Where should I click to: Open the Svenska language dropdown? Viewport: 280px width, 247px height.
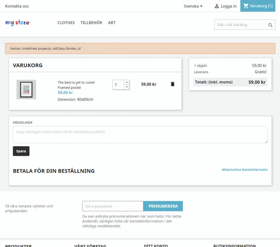tap(193, 6)
